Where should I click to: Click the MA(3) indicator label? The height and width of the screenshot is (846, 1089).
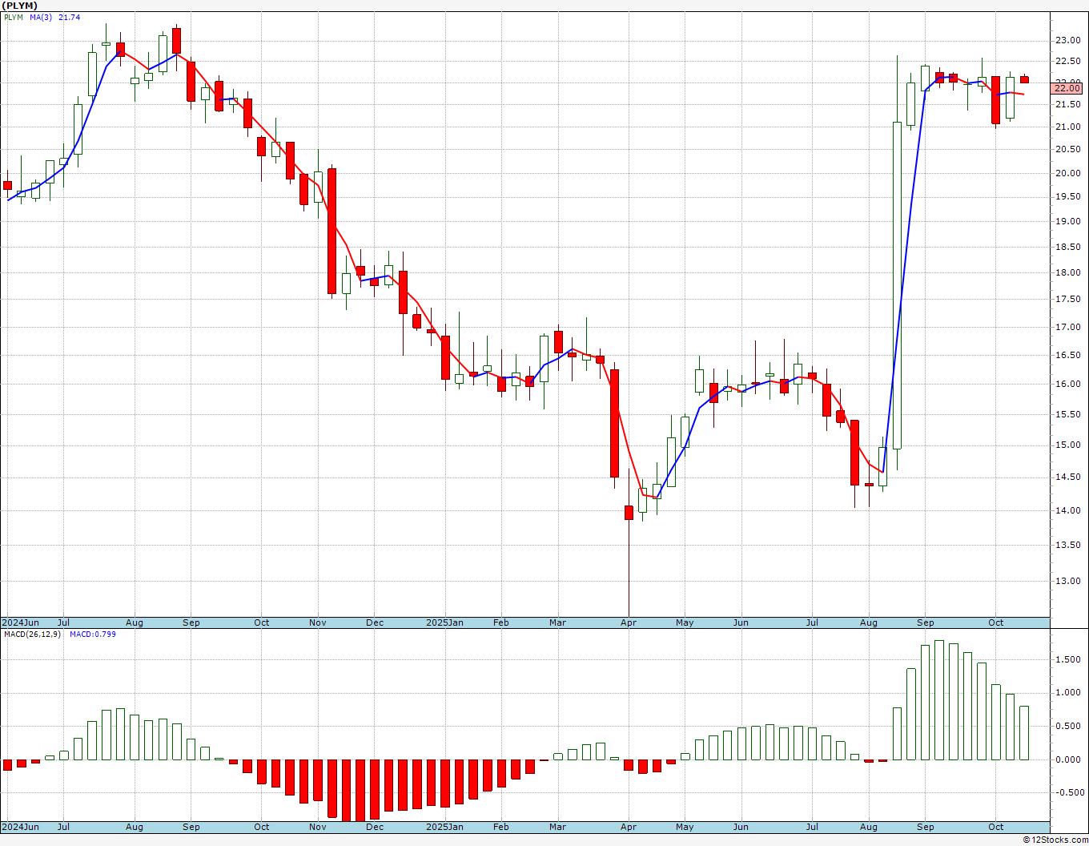(x=41, y=18)
